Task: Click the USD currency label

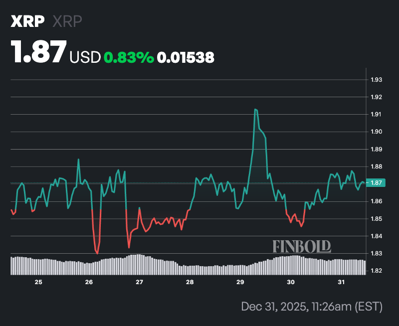Action: pos(85,57)
